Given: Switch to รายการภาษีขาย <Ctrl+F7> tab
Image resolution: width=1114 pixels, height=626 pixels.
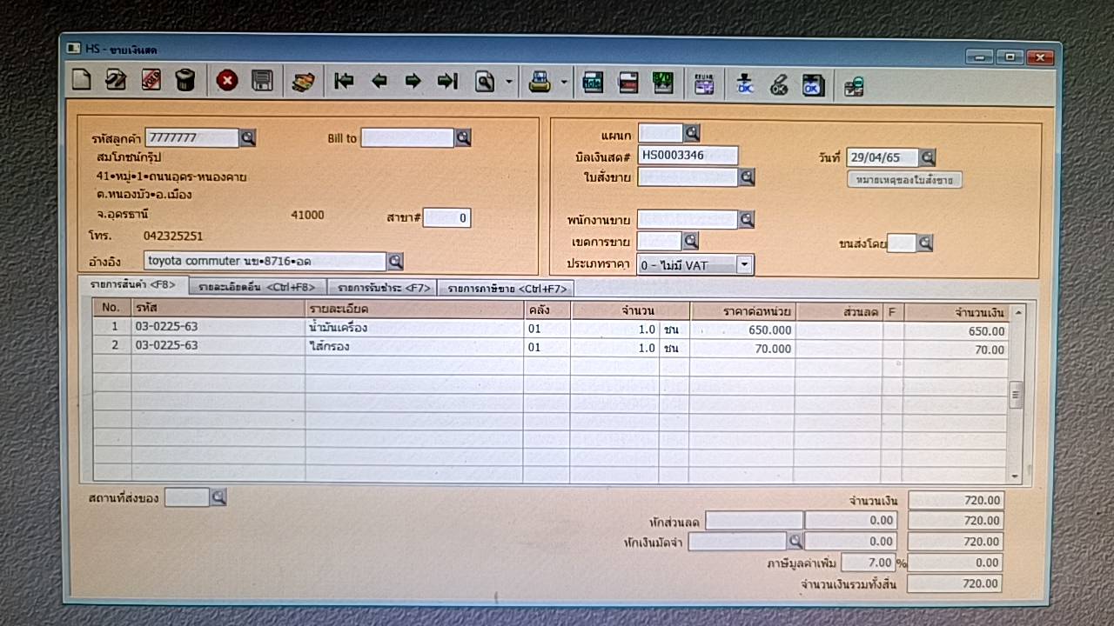Looking at the screenshot, I should [507, 289].
